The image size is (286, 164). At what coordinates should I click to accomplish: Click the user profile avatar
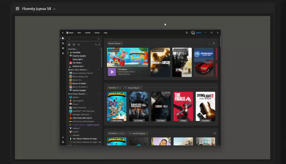click(x=193, y=33)
